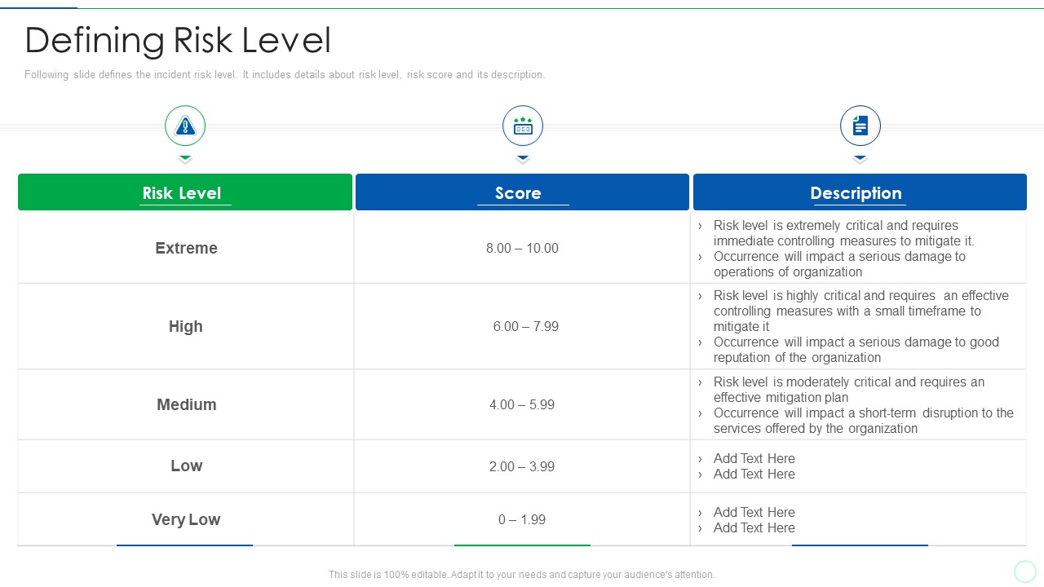Click the blue arrow below score icon
Viewport: 1044px width, 587px height.
click(x=523, y=159)
